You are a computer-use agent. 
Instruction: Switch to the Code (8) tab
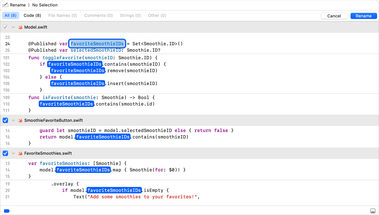point(32,15)
